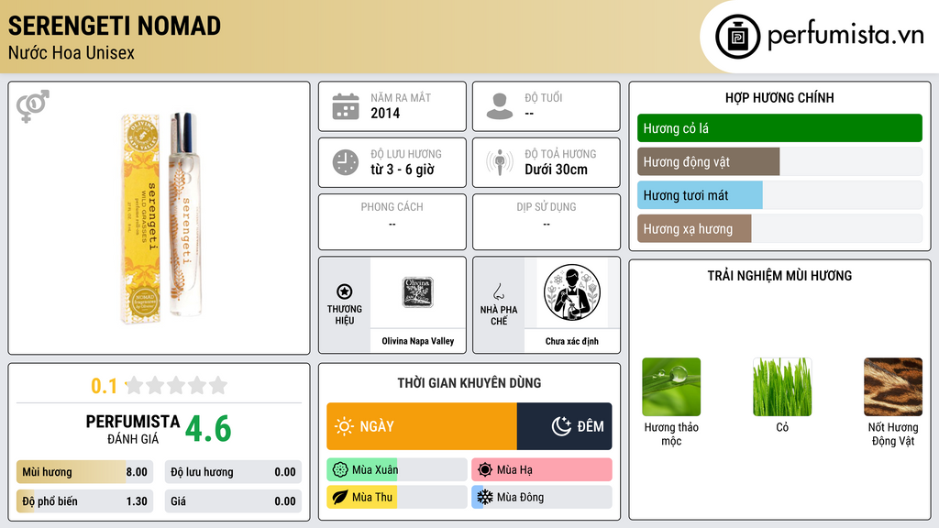Click the PERFUMISTA đánh giá label
Viewport: 939px width, 528px height.
[133, 429]
